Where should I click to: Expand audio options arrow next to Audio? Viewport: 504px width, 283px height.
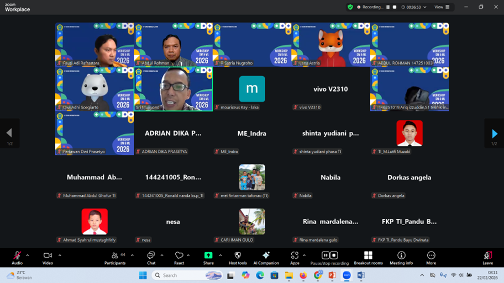28,255
